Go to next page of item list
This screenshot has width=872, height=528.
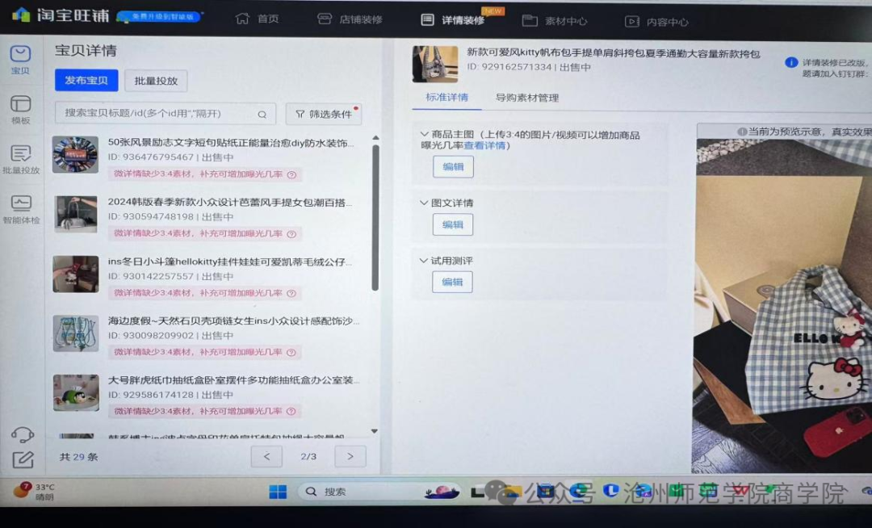click(350, 456)
